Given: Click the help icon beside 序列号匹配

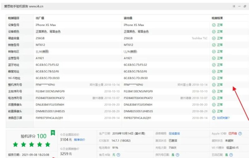Looking at the screenshot, I should pos(177,155).
